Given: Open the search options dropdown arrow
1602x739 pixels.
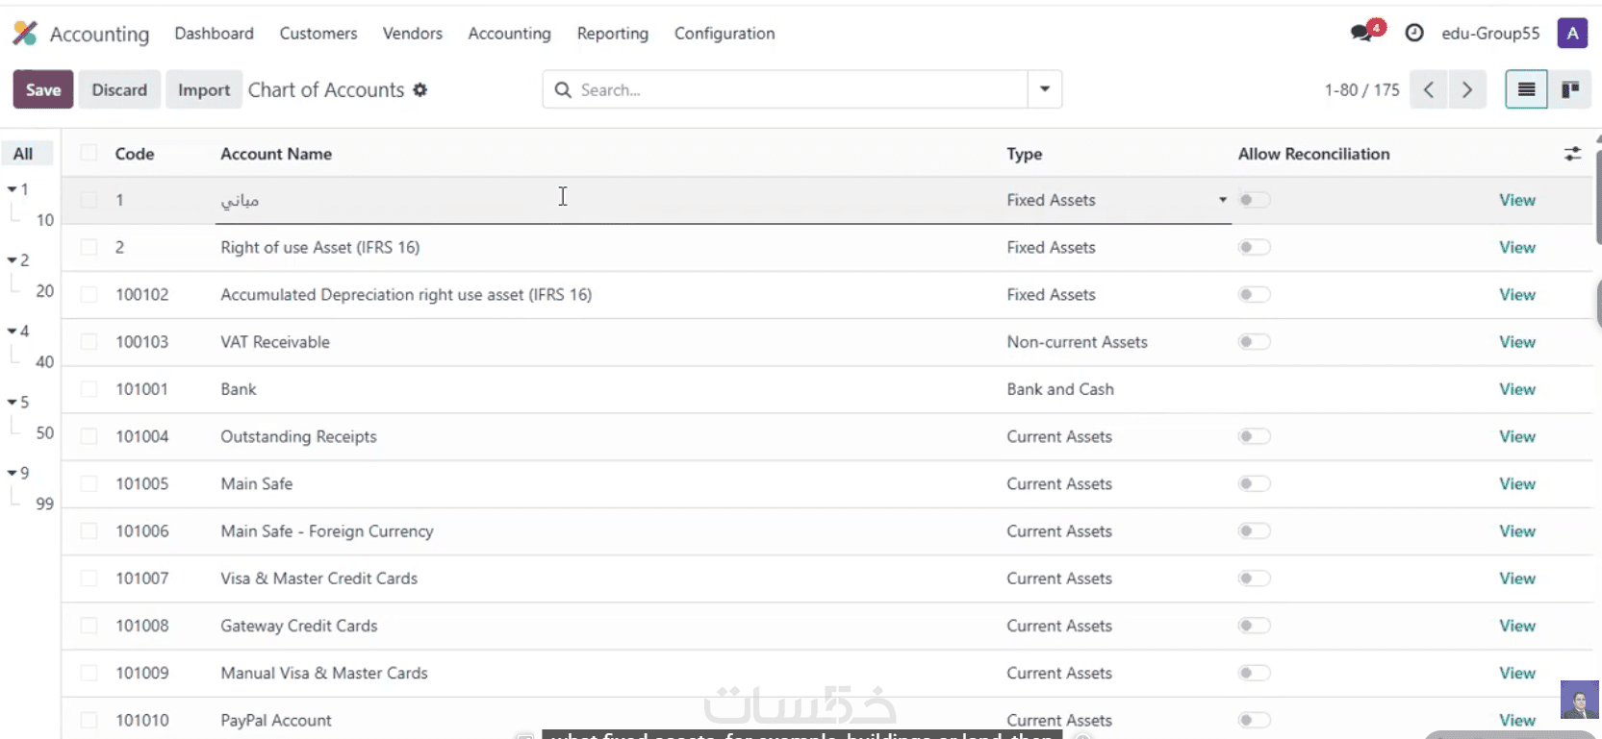Looking at the screenshot, I should click(x=1045, y=89).
